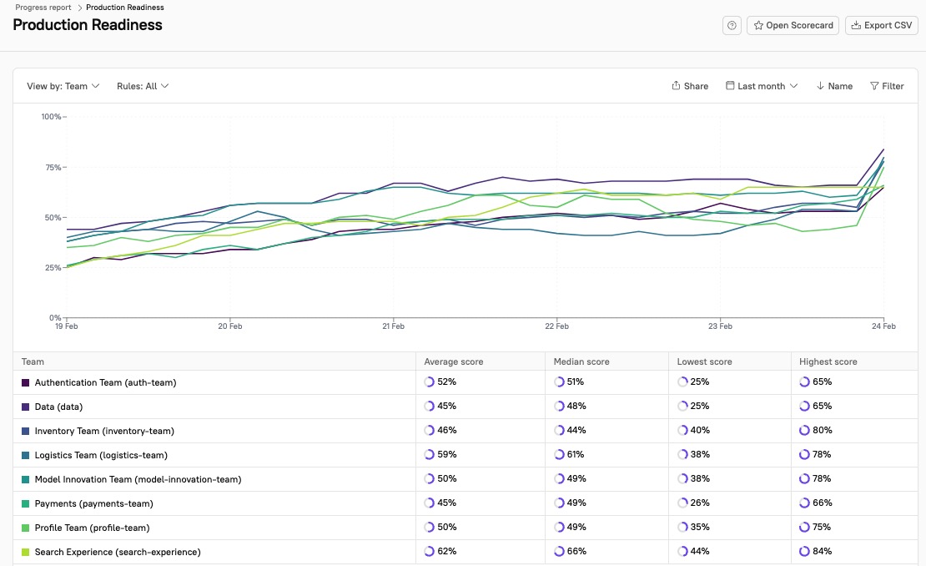926x566 pixels.
Task: Select the Profile Team (profile-team) row name
Action: click(x=92, y=528)
